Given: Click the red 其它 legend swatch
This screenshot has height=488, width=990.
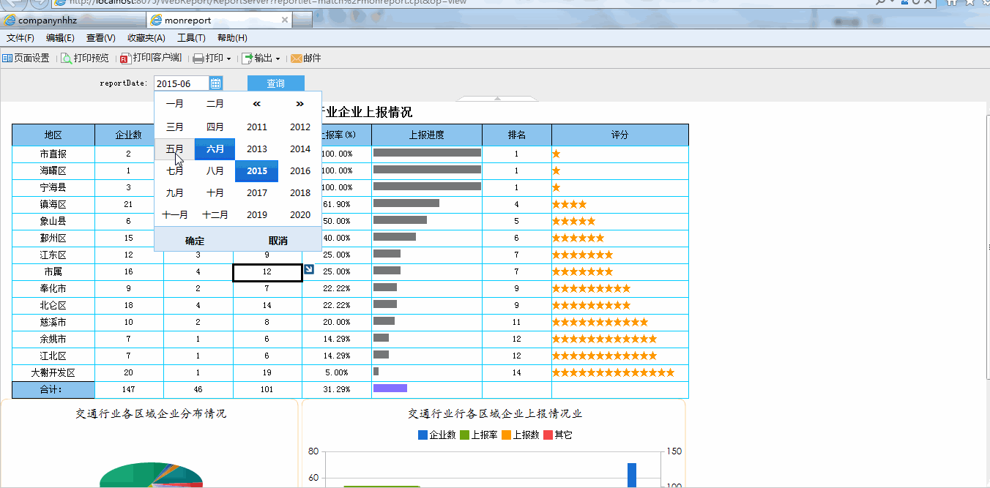Looking at the screenshot, I should point(548,435).
